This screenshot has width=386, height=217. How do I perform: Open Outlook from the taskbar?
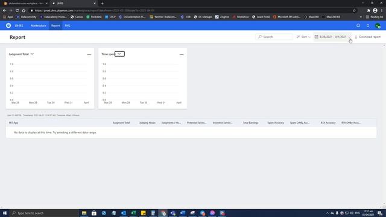click(124, 213)
